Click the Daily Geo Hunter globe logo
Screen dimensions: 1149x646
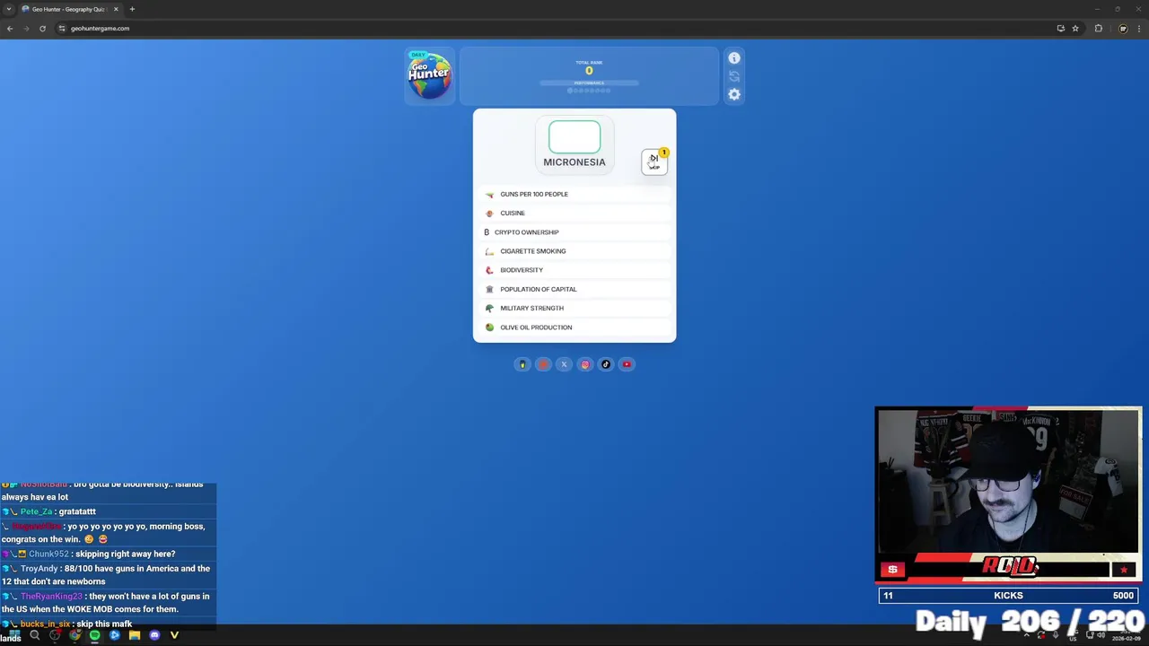[x=429, y=76]
